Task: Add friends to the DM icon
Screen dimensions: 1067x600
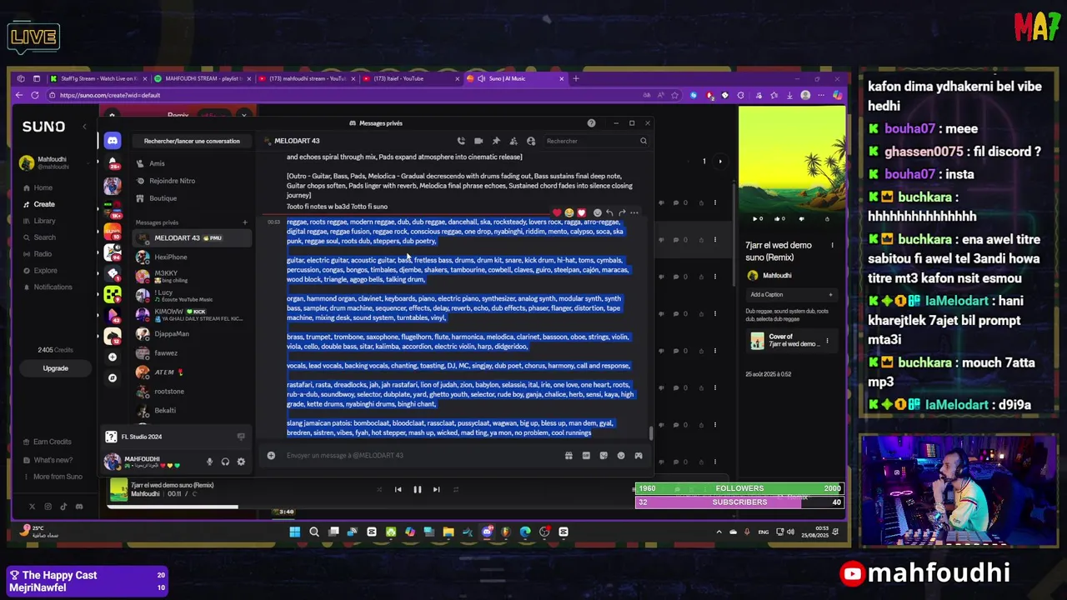Action: pos(513,141)
